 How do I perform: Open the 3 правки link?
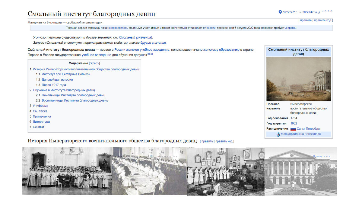pyautogui.click(x=291, y=28)
